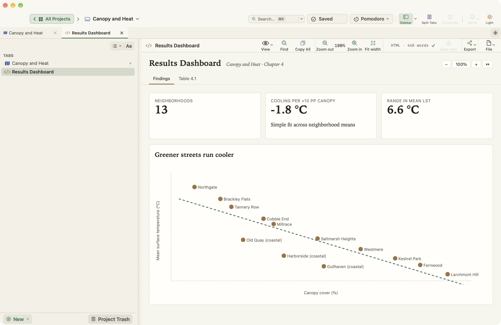Image resolution: width=501 pixels, height=325 pixels.
Task: Add a new tab with plus button
Action: (495, 33)
